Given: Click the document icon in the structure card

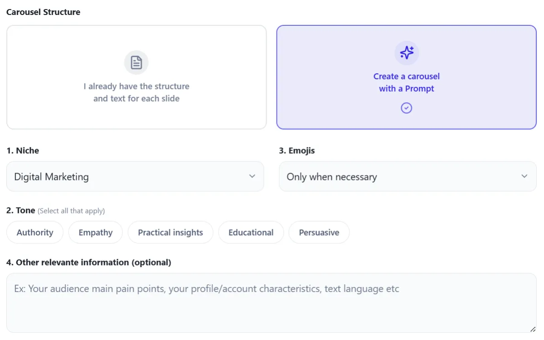Looking at the screenshot, I should 136,63.
